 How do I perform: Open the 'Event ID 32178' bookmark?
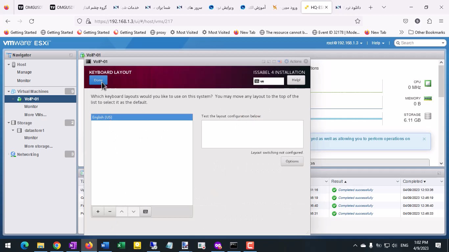click(x=336, y=32)
